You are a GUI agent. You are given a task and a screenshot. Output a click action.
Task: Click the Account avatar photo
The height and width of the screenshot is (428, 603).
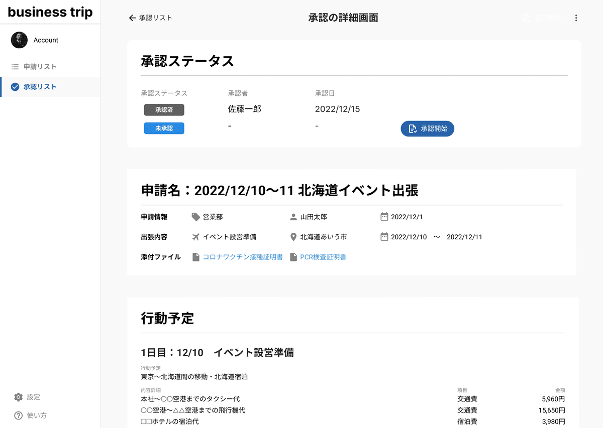[19, 40]
